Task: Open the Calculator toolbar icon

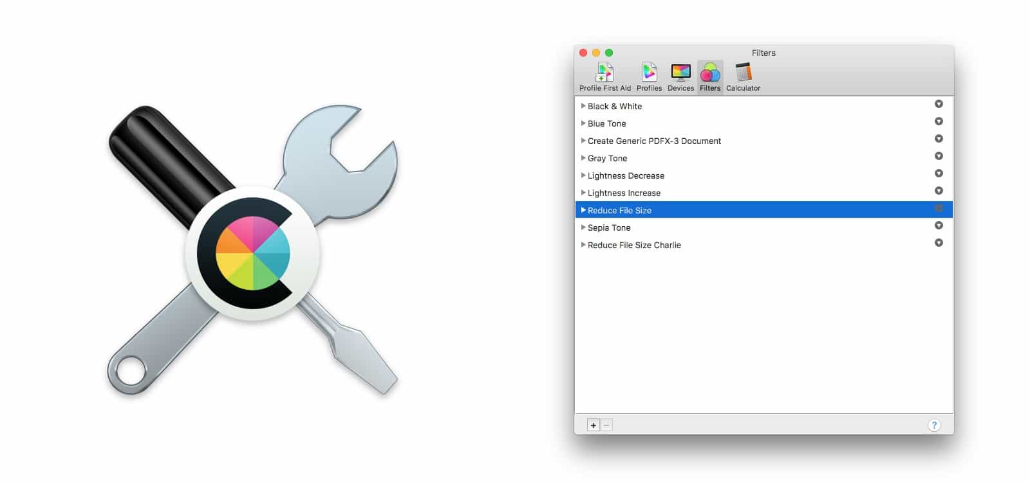Action: point(743,77)
